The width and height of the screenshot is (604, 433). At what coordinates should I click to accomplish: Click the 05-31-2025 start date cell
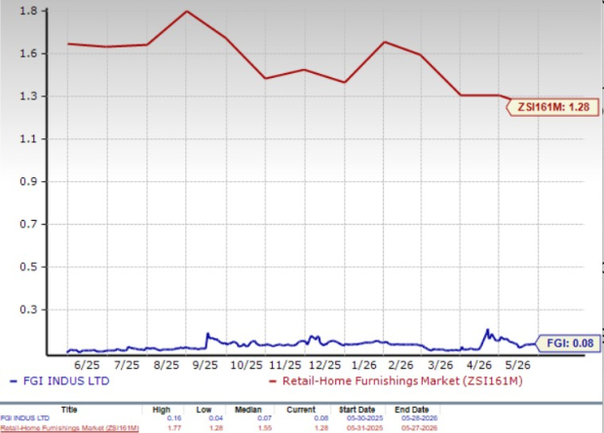point(364,427)
